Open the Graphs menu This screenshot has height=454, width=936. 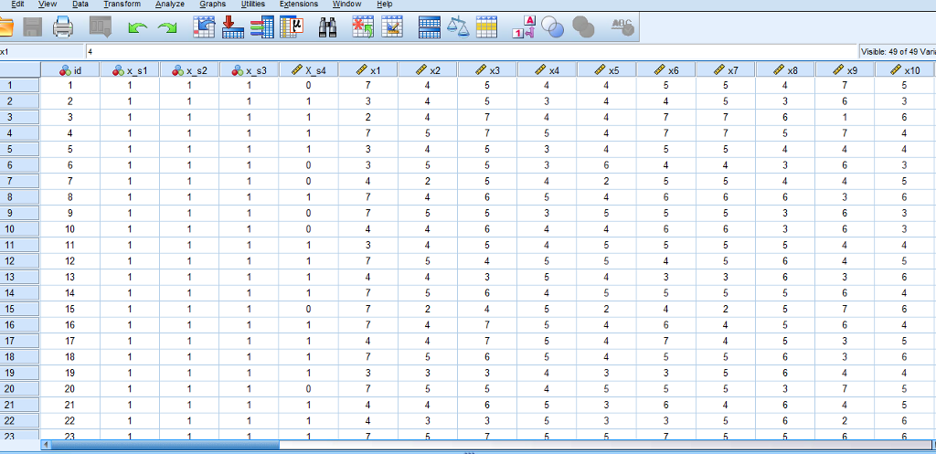click(212, 5)
